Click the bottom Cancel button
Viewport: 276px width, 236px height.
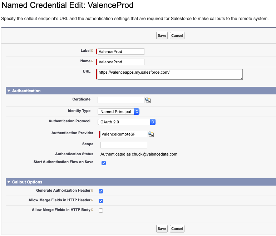(177, 228)
